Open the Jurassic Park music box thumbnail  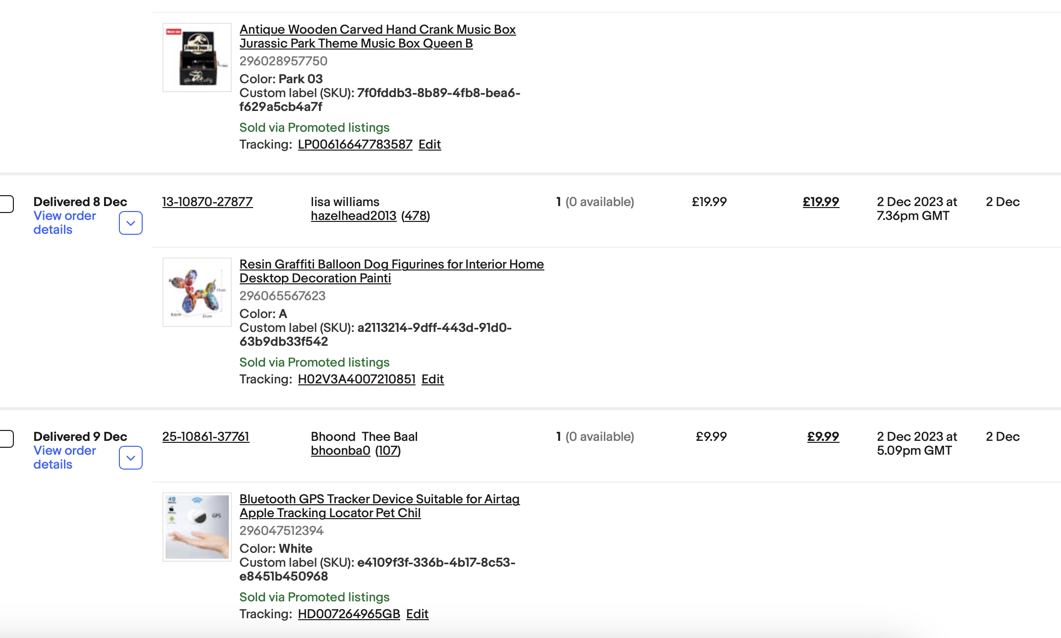(x=197, y=57)
